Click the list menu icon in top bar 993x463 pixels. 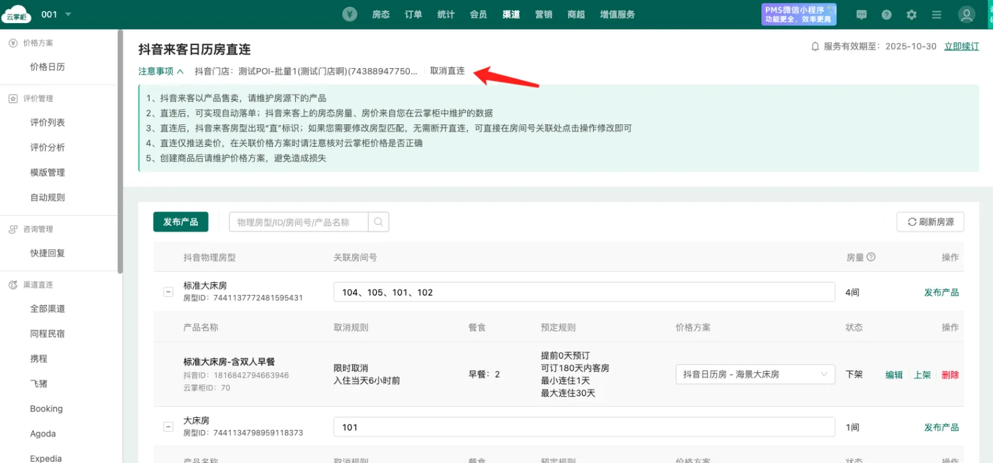pos(937,15)
